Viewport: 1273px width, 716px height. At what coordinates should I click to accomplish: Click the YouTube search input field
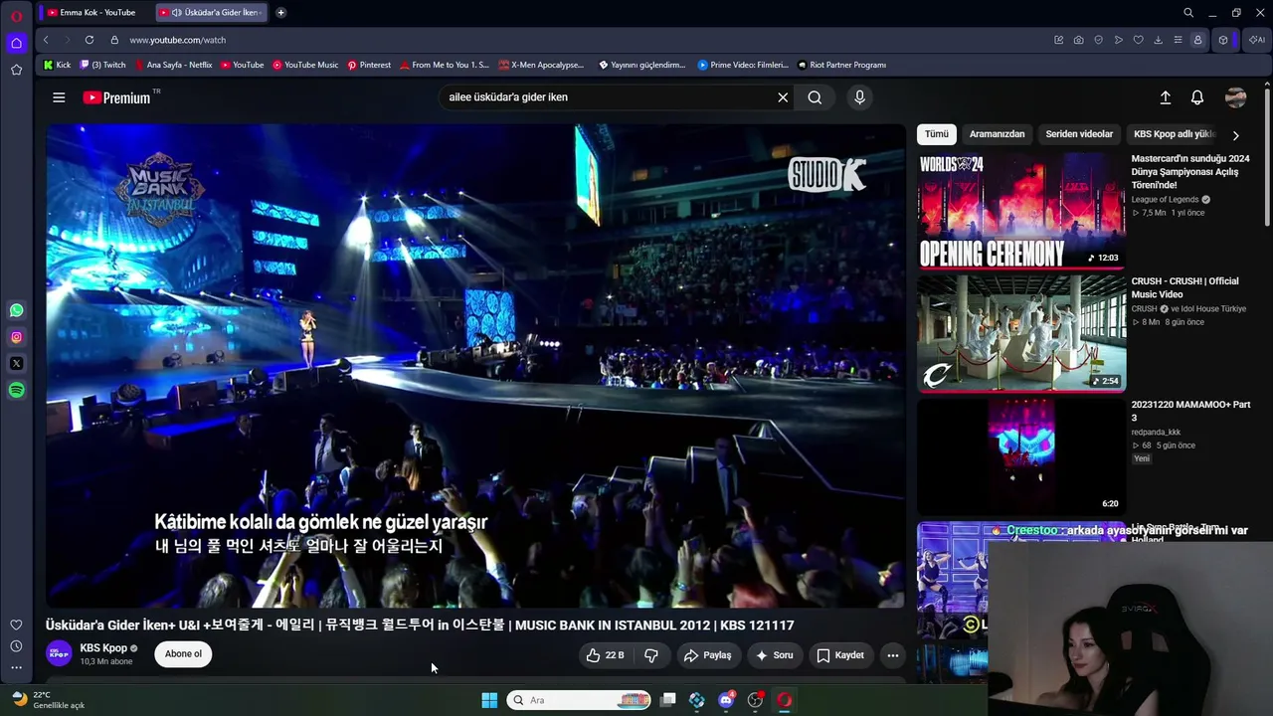point(607,97)
